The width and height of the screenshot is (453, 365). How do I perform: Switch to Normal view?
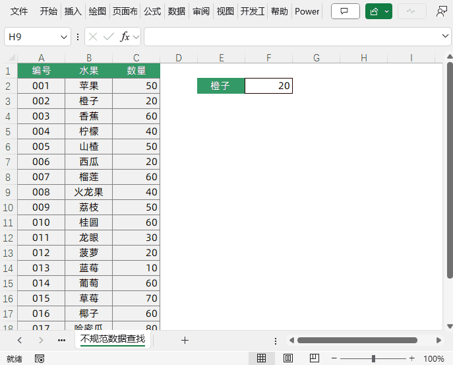pyautogui.click(x=261, y=358)
